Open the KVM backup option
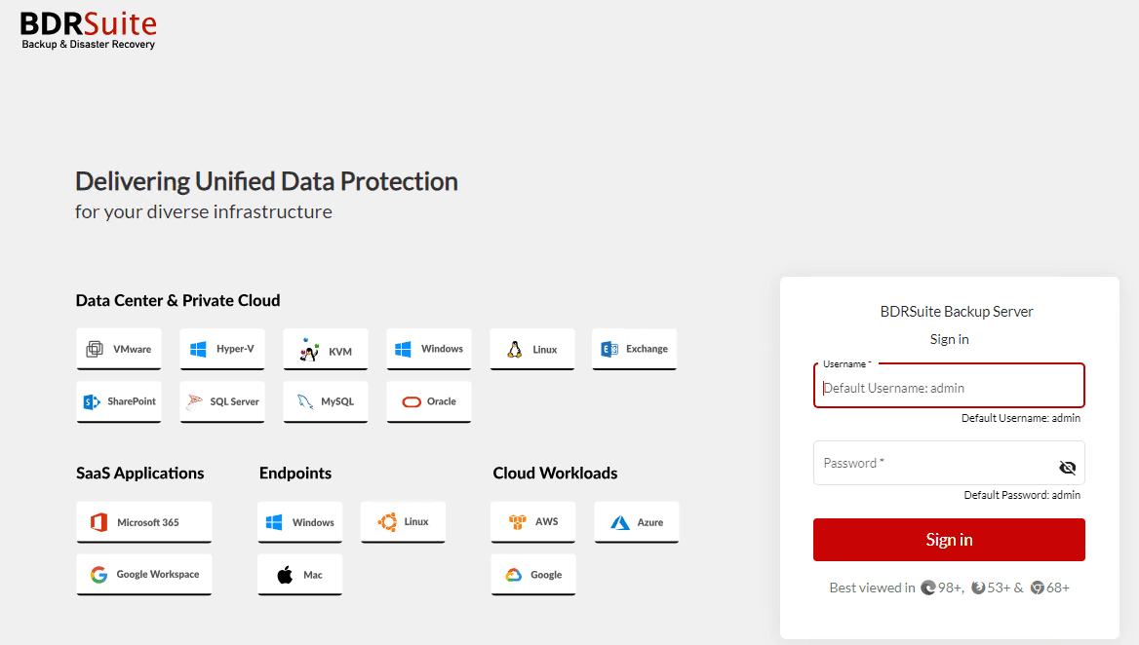 coord(325,349)
